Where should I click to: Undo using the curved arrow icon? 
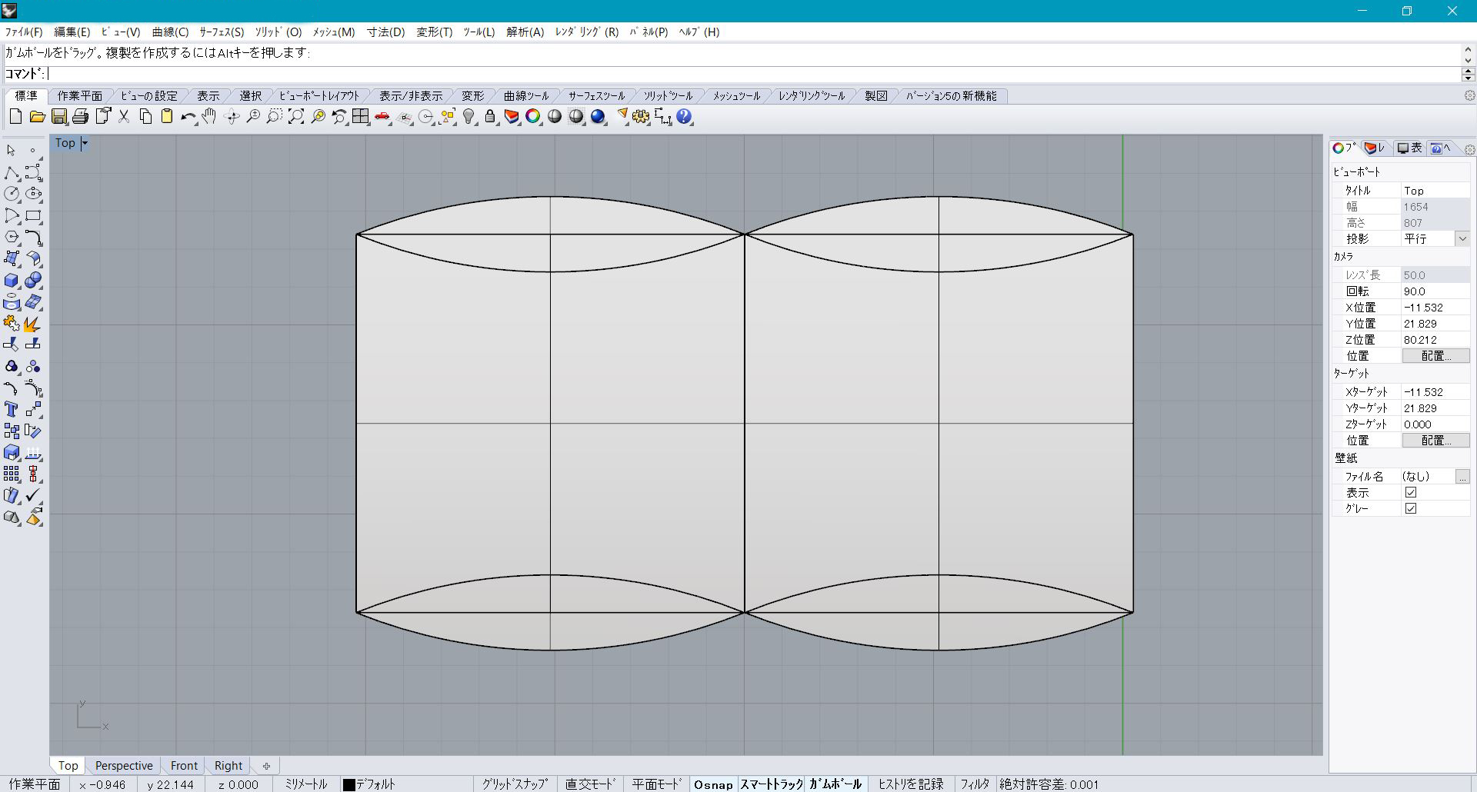tap(188, 117)
